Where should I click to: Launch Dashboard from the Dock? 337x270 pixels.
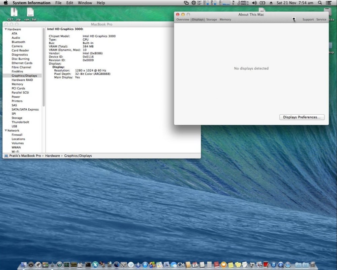[31, 265]
